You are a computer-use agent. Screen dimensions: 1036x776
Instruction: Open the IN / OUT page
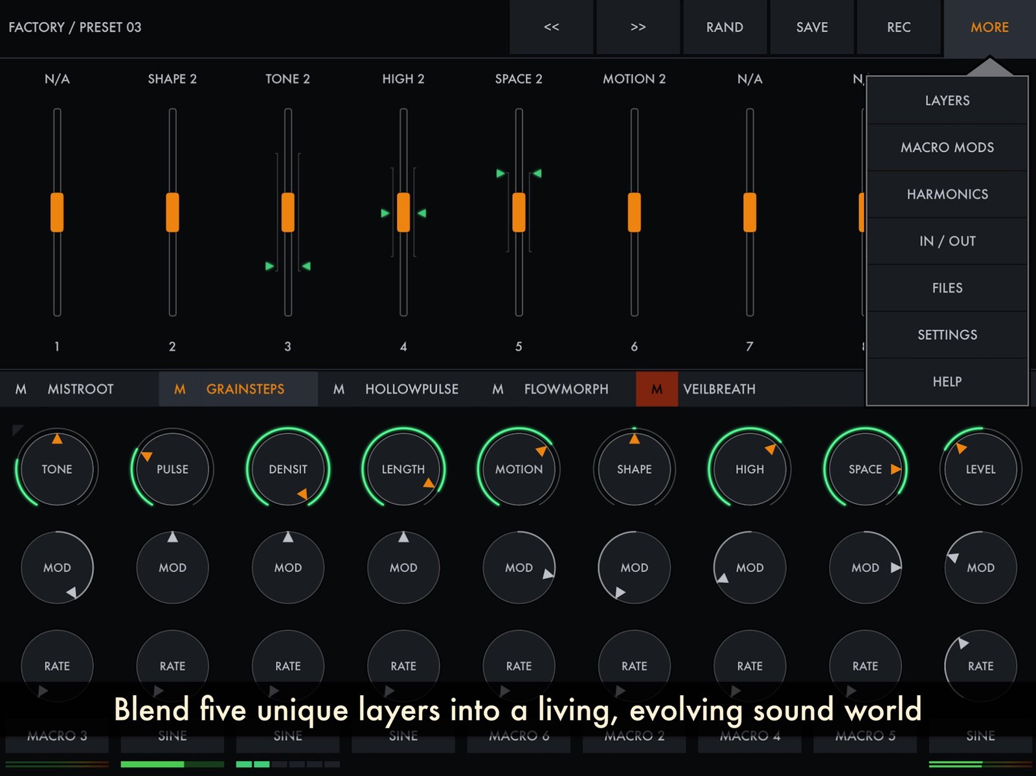pyautogui.click(x=947, y=241)
